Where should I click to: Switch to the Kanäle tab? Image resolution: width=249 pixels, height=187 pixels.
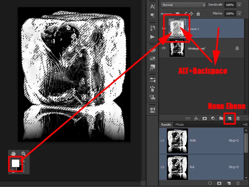(x=166, y=124)
